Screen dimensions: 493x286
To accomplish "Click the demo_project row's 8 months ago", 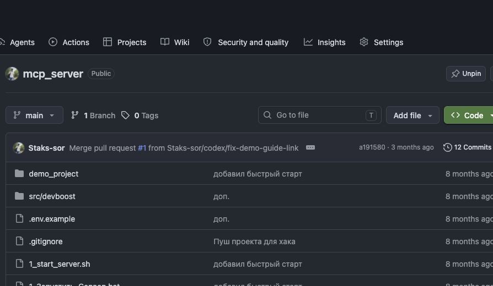I will point(469,173).
